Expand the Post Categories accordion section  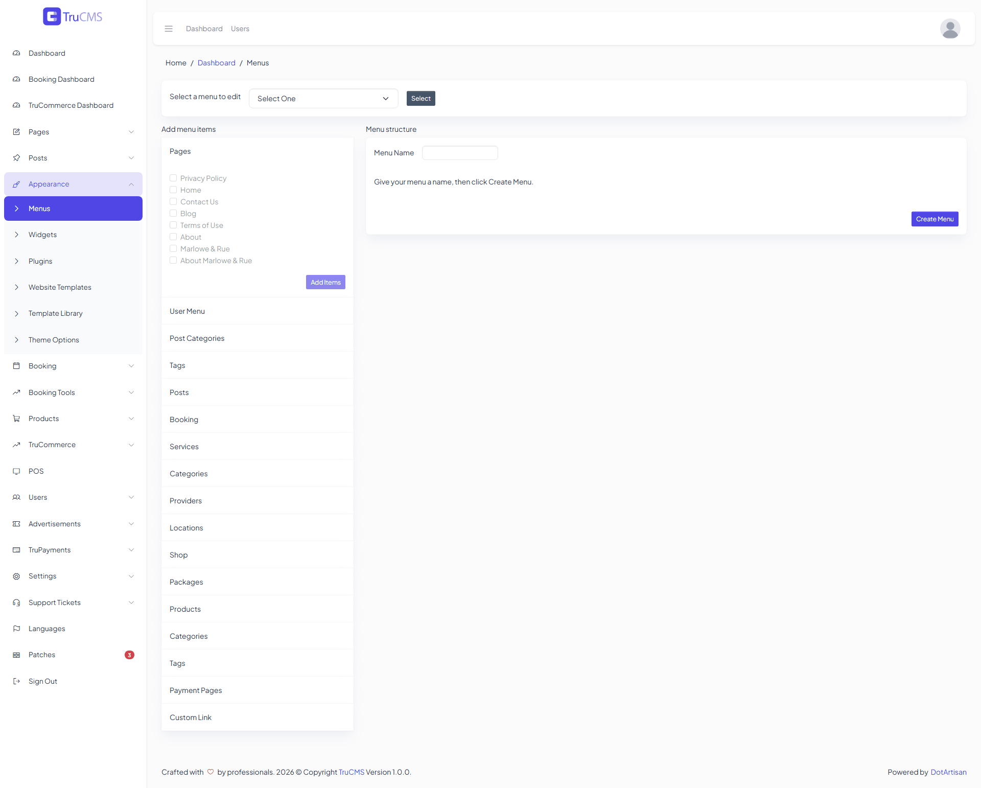tap(258, 338)
